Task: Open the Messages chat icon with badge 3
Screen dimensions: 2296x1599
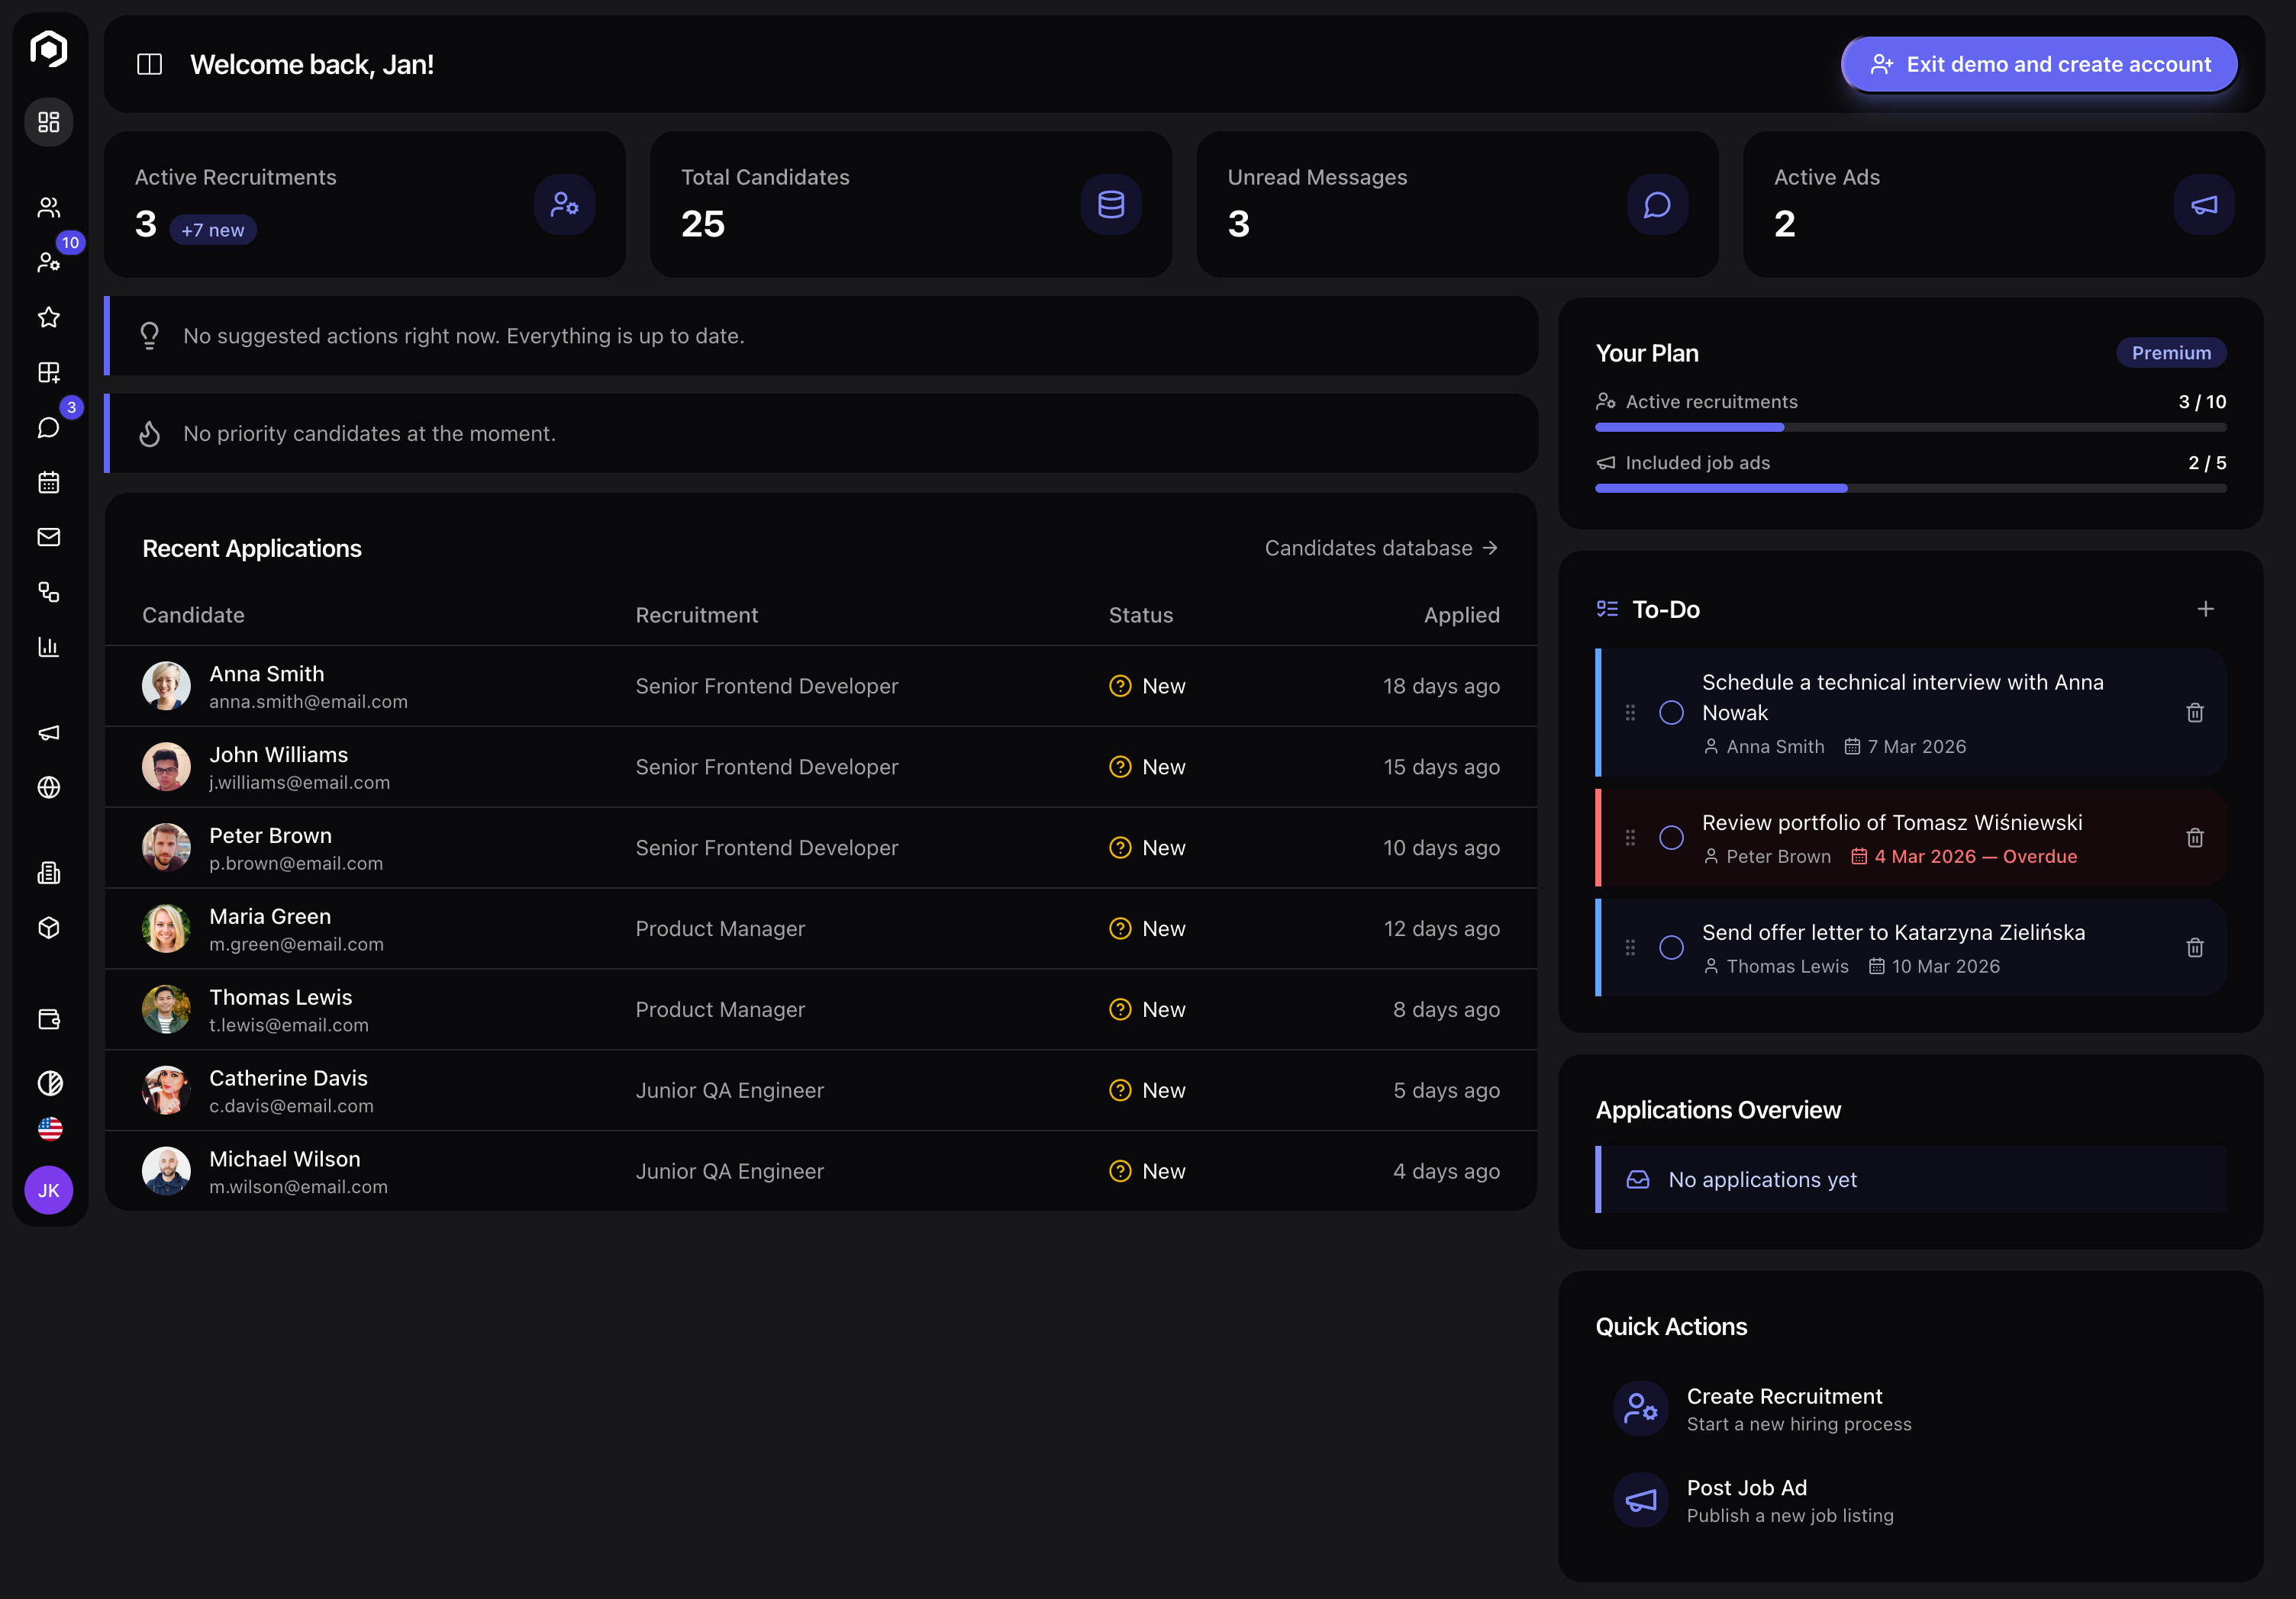Action: tap(48, 426)
